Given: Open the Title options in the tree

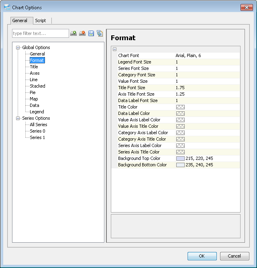Looking at the screenshot, I should [34, 67].
